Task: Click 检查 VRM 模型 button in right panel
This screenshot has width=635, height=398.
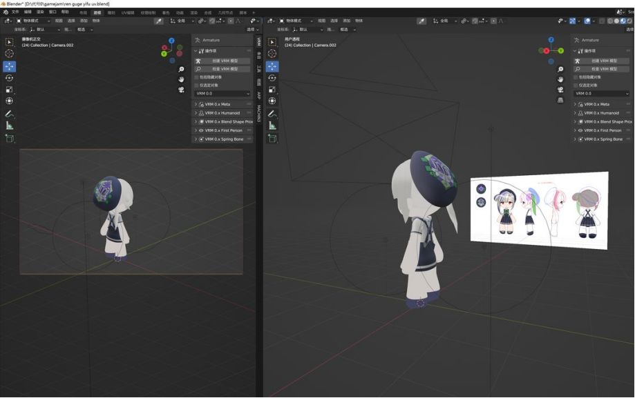Action: tap(604, 69)
